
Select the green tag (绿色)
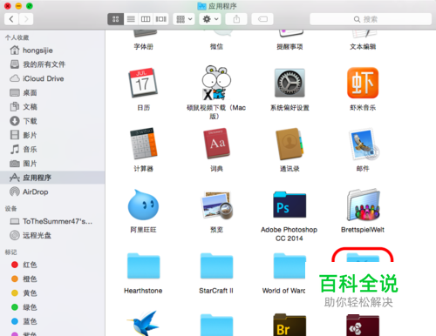tap(52, 307)
